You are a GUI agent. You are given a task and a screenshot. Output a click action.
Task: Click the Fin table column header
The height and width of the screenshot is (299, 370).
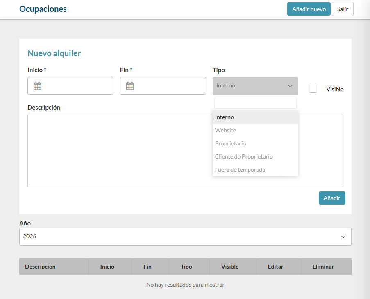[150, 267]
